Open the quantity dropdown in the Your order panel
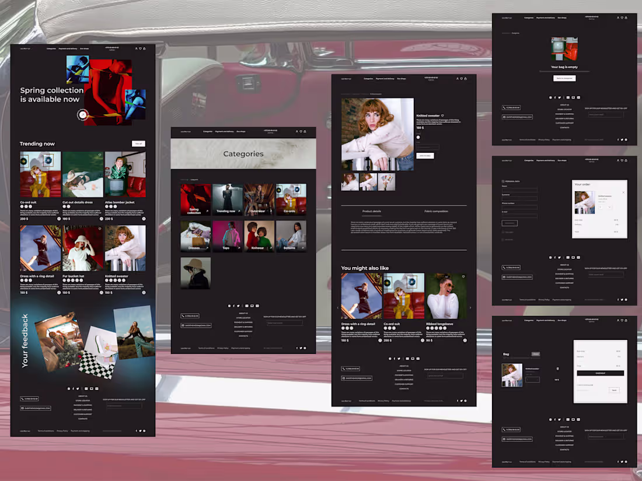 609,207
